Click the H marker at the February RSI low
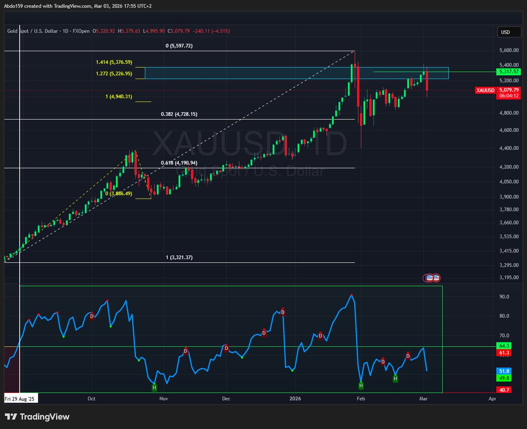The height and width of the screenshot is (429, 527). 361,385
